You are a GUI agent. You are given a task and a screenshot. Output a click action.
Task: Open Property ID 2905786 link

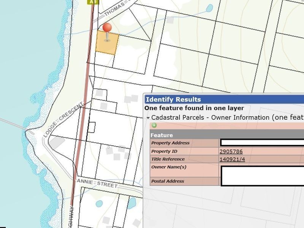tap(231, 151)
